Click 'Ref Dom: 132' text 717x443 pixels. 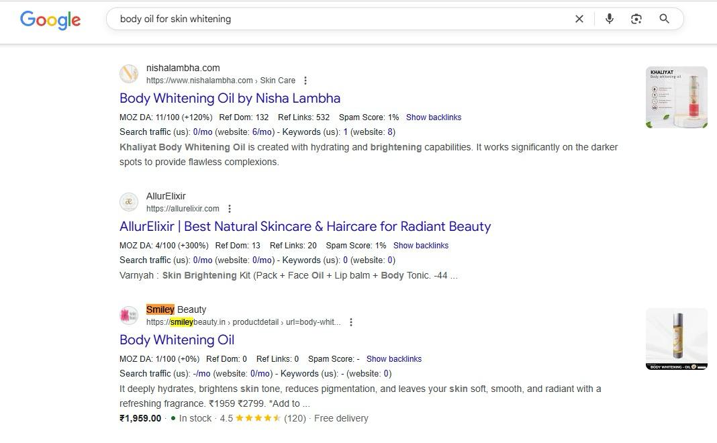pyautogui.click(x=244, y=117)
